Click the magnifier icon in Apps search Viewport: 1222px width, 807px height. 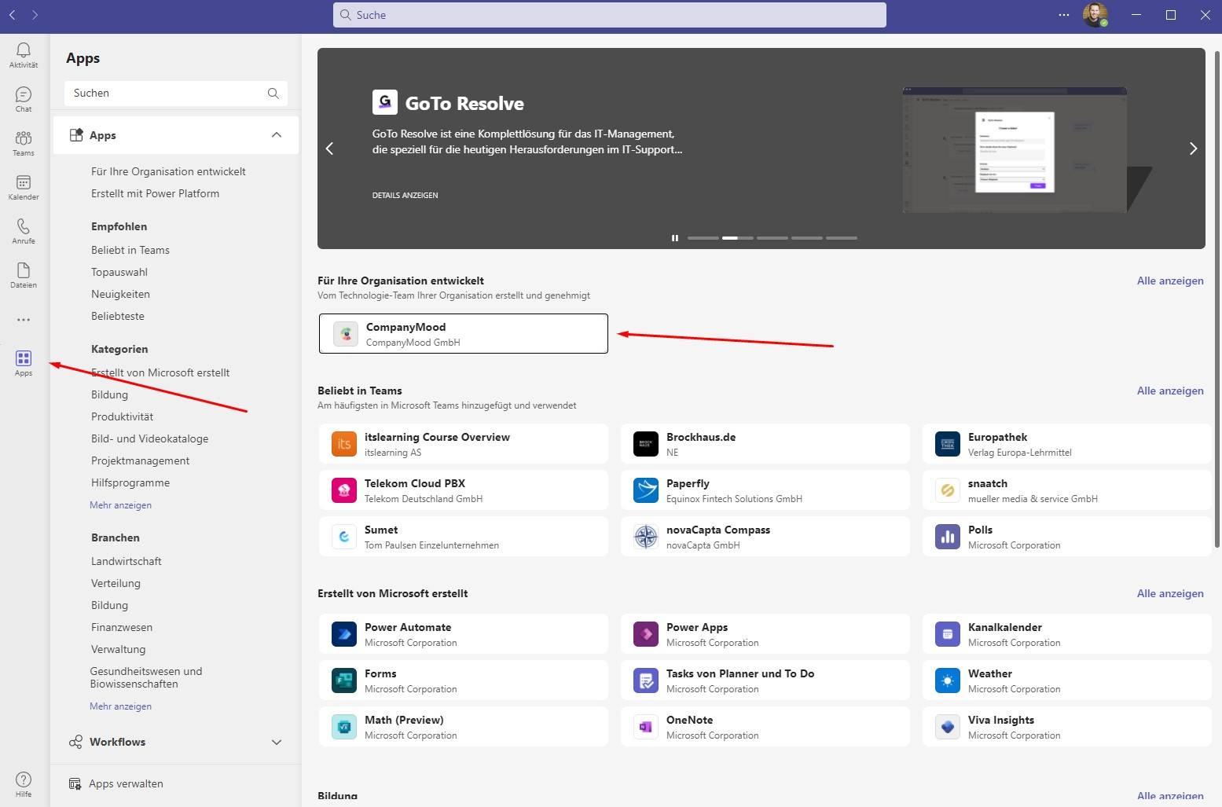tap(273, 93)
